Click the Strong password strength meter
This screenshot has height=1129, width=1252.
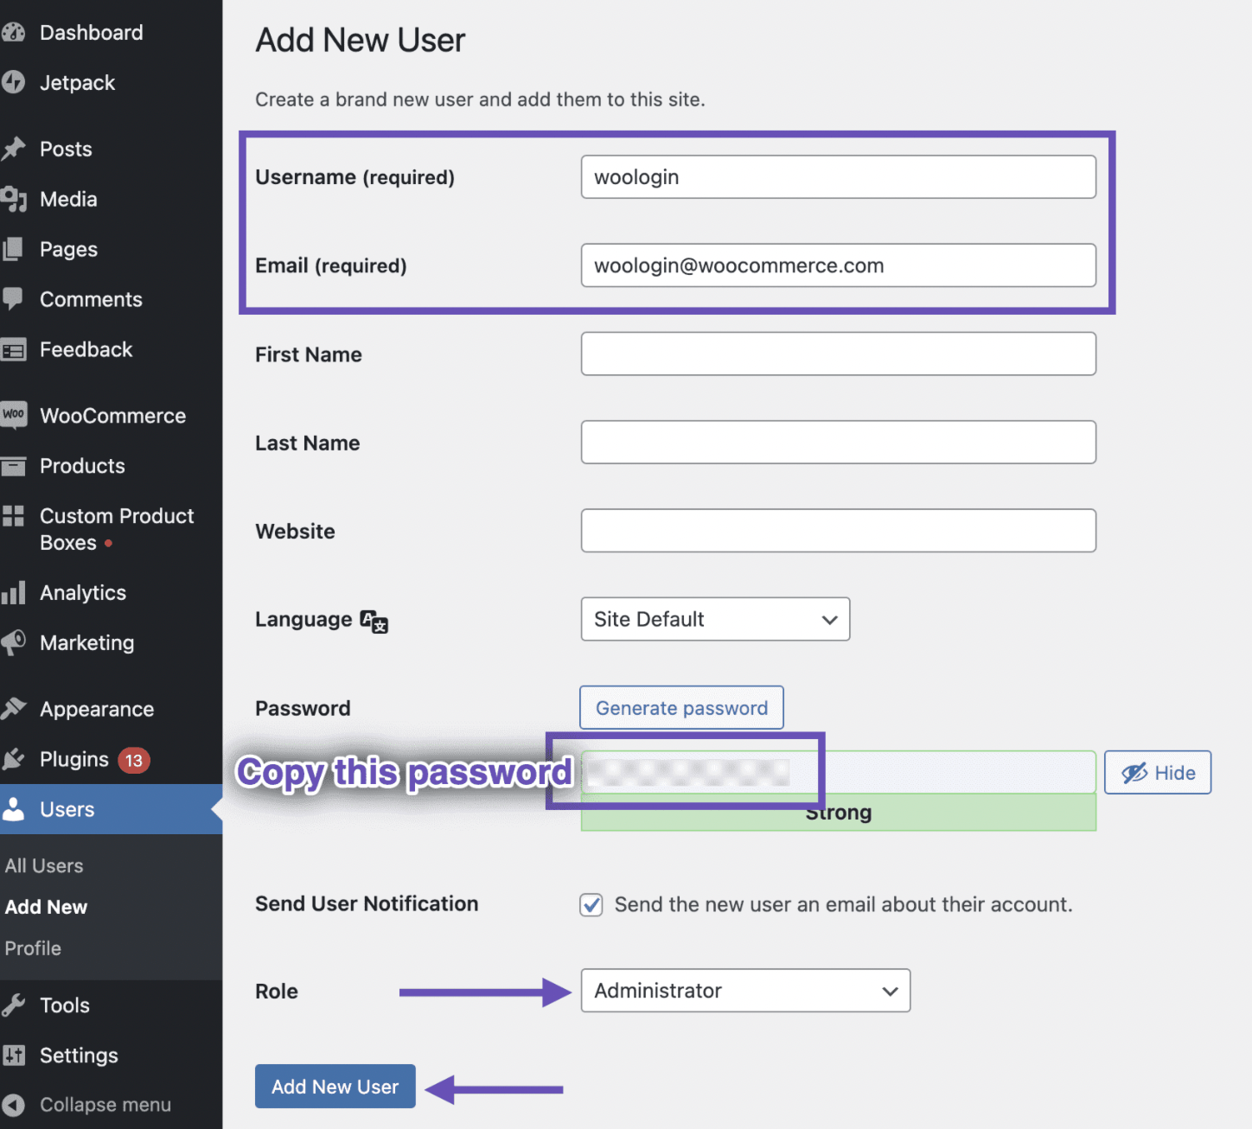837,812
